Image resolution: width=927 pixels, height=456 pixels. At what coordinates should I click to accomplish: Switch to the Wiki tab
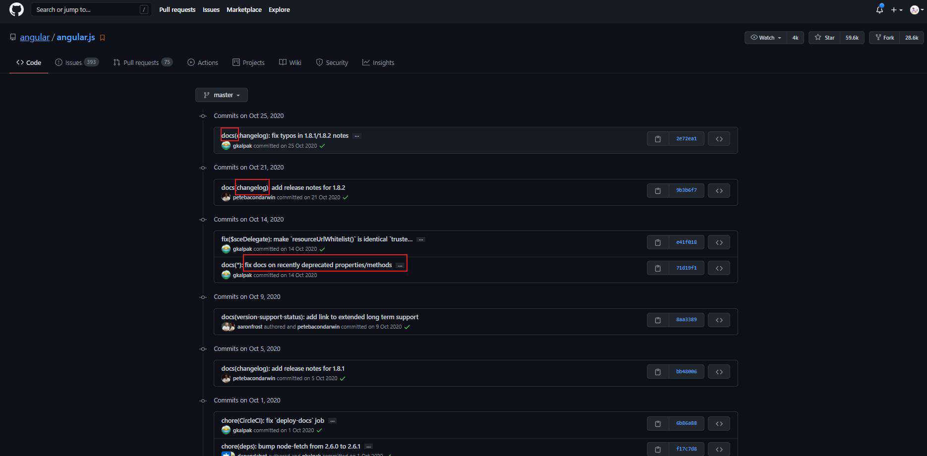click(x=290, y=62)
